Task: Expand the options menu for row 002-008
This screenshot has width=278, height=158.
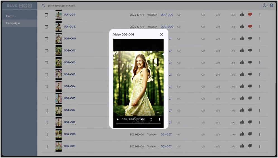Action: tap(260, 134)
